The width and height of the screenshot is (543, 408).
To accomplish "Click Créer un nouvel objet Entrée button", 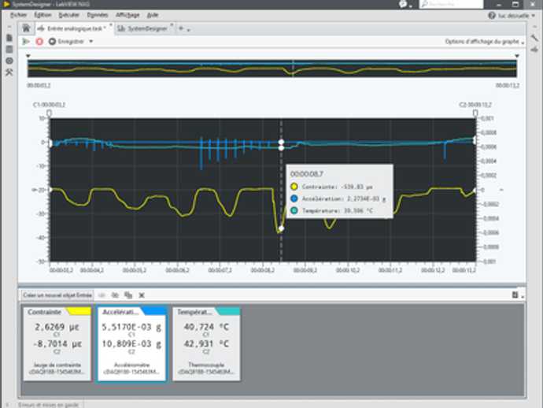I will [57, 295].
